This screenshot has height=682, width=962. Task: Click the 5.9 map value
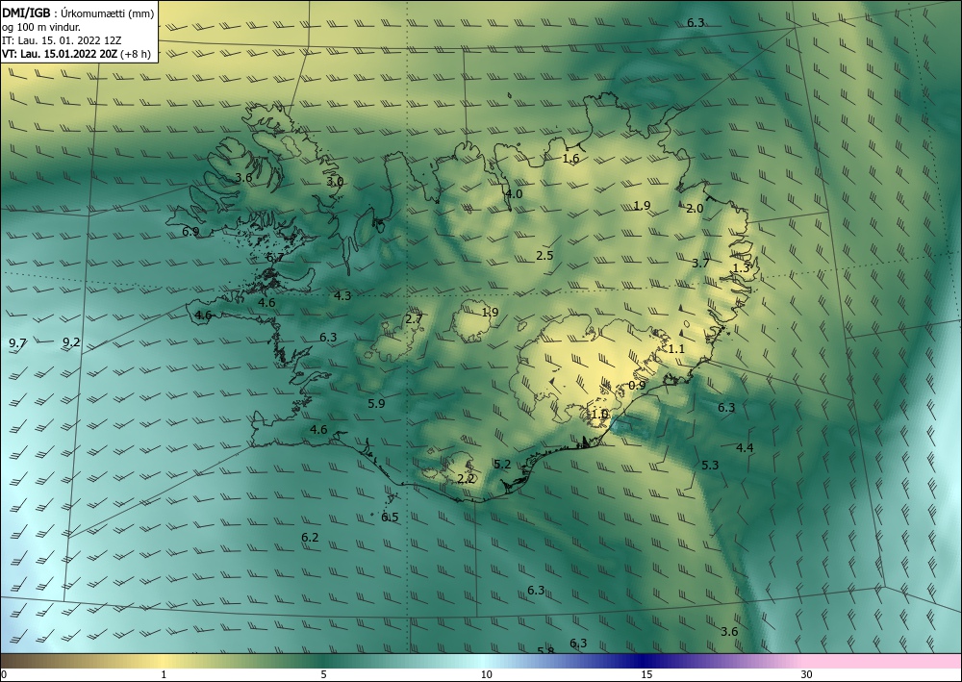pyautogui.click(x=376, y=403)
